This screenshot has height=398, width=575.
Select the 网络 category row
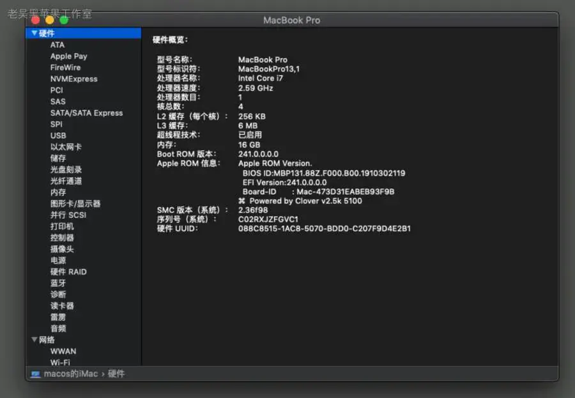pyautogui.click(x=83, y=340)
